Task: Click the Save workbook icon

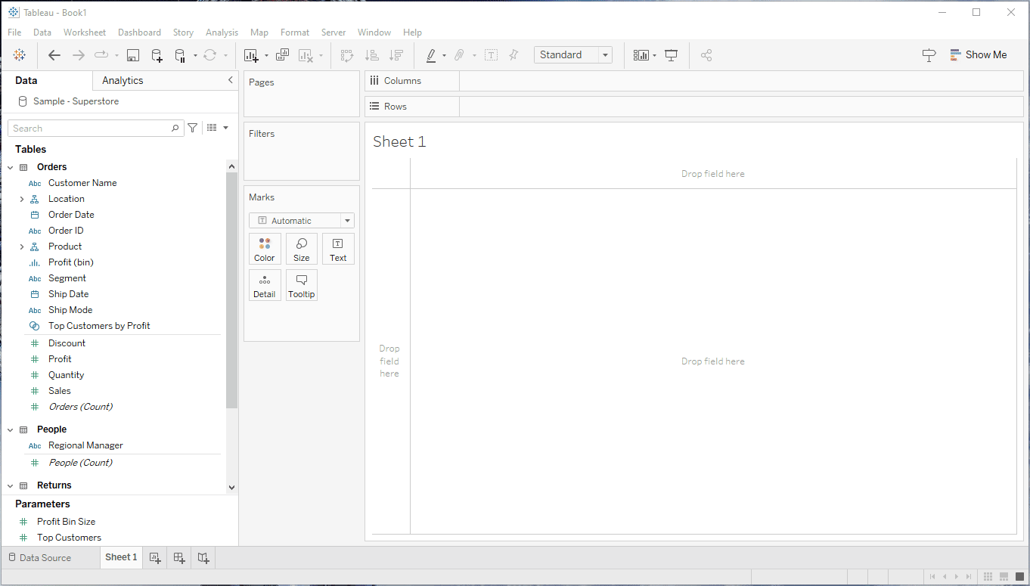Action: coord(133,55)
